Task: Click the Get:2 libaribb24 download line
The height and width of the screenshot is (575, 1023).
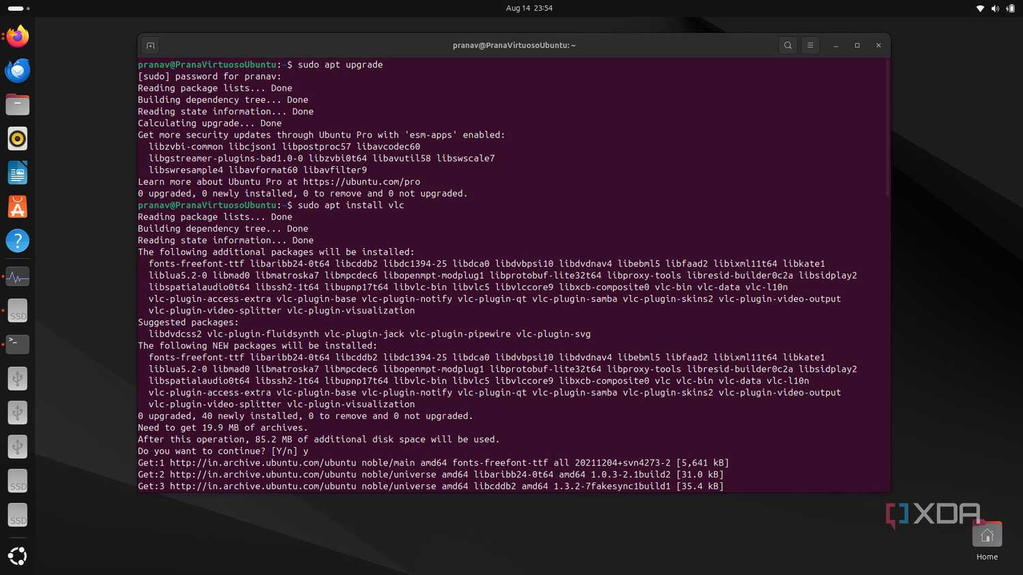Action: (430, 475)
